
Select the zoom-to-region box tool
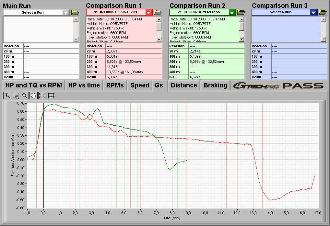(16, 96)
